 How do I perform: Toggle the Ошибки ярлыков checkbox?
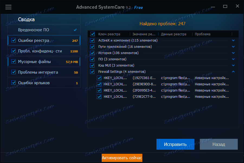[14, 83]
